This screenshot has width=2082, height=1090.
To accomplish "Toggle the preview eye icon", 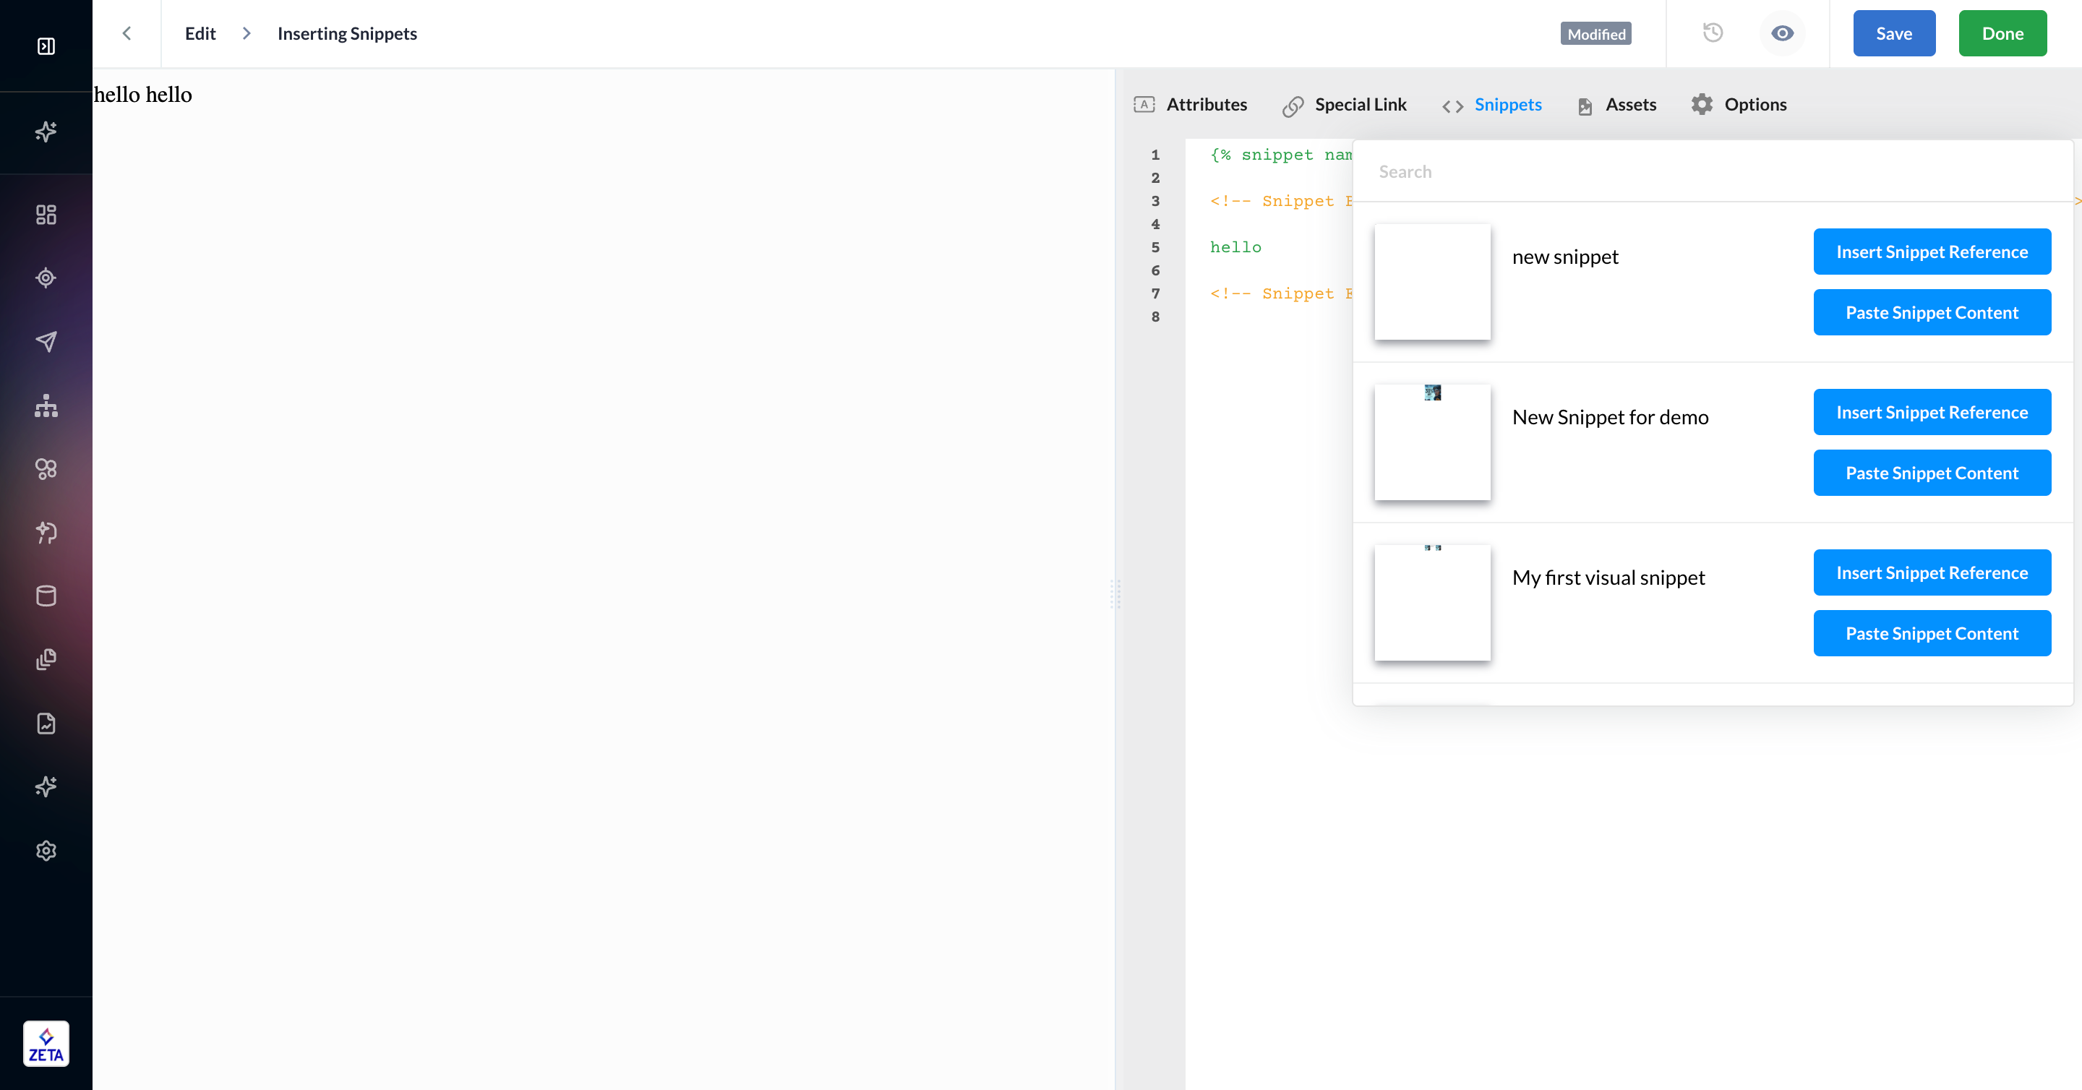I will coord(1782,33).
